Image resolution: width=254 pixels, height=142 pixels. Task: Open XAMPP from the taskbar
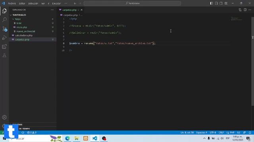86,138
